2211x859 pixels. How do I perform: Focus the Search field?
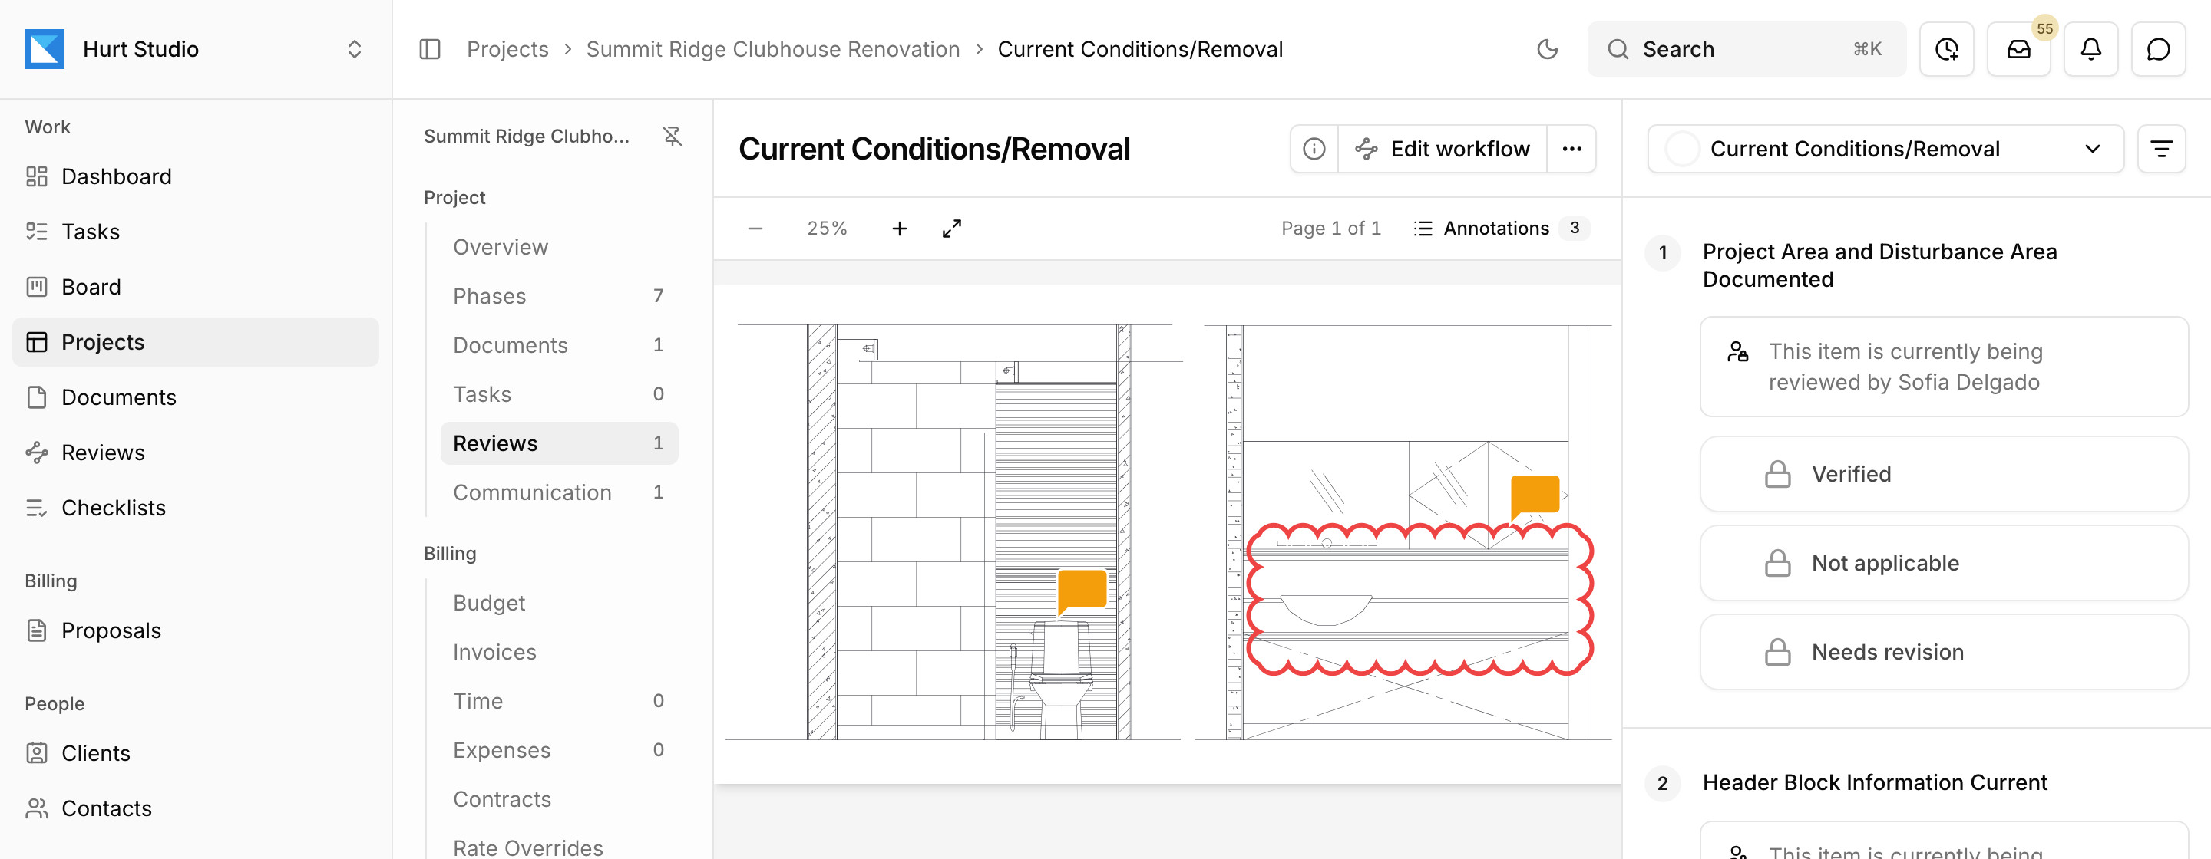(1746, 49)
